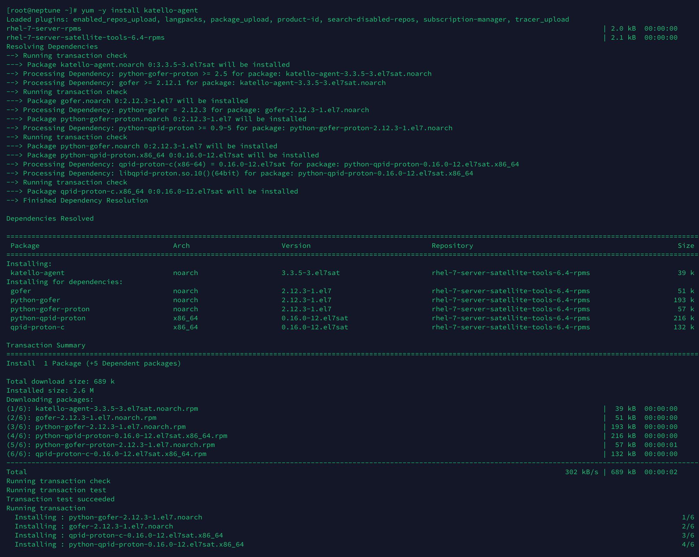
Task: Click the '132 k' size in the table
Action: click(684, 327)
